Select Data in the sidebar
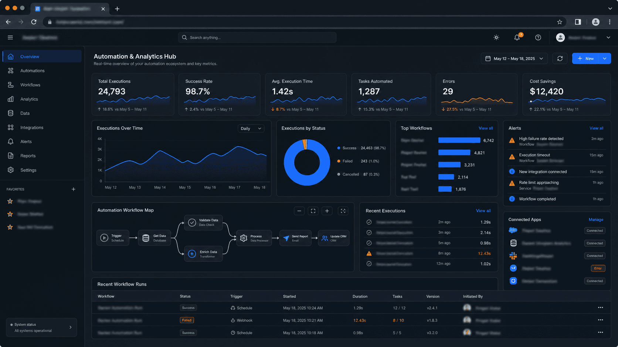Image resolution: width=618 pixels, height=347 pixels. click(42, 113)
